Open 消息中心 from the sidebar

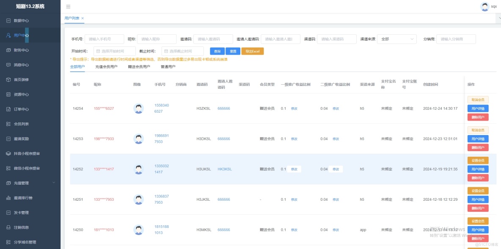20,65
